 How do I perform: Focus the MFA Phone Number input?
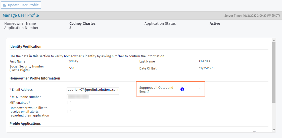[x=93, y=97]
